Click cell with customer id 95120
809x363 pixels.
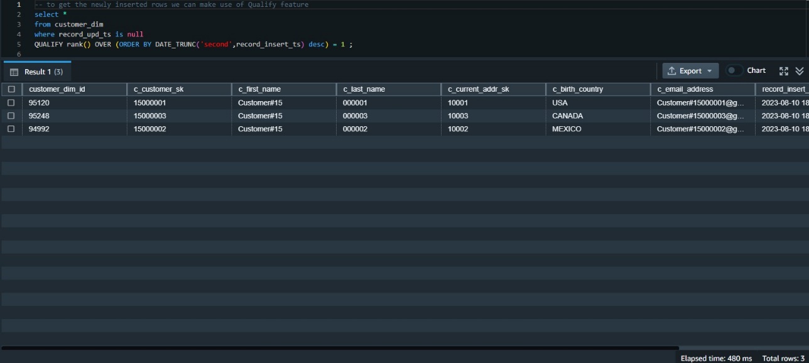pos(74,102)
